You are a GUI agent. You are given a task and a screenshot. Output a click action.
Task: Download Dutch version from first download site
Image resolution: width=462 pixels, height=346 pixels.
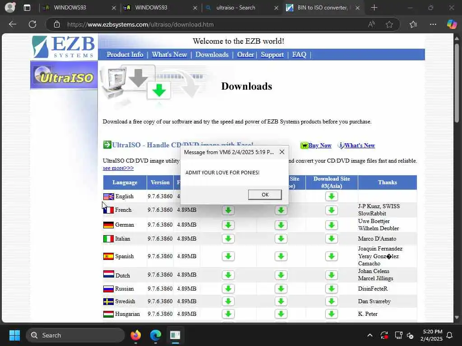[228, 275]
